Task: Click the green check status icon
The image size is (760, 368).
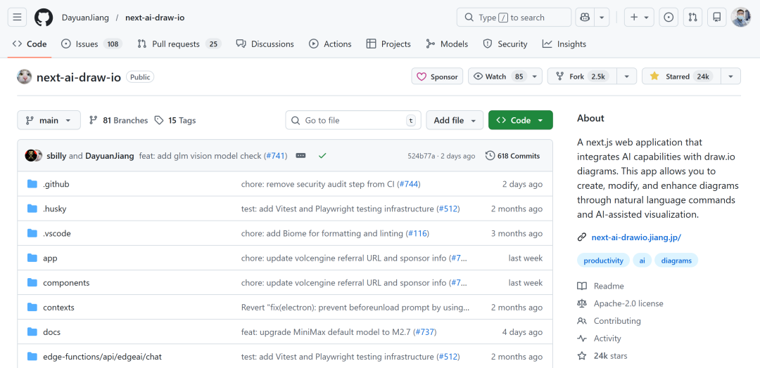Action: point(322,156)
